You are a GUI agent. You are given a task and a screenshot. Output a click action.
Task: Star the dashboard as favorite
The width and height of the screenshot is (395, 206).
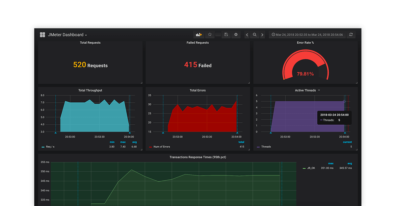210,34
